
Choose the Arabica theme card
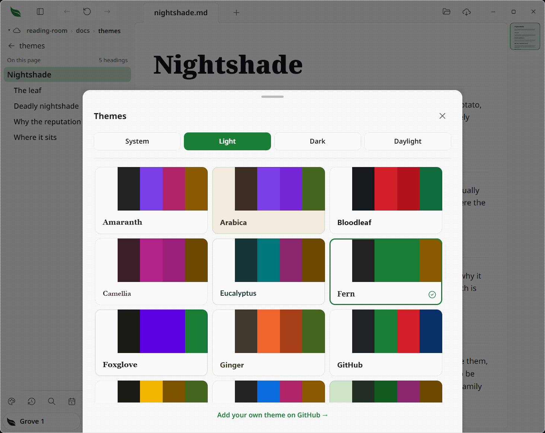point(269,200)
